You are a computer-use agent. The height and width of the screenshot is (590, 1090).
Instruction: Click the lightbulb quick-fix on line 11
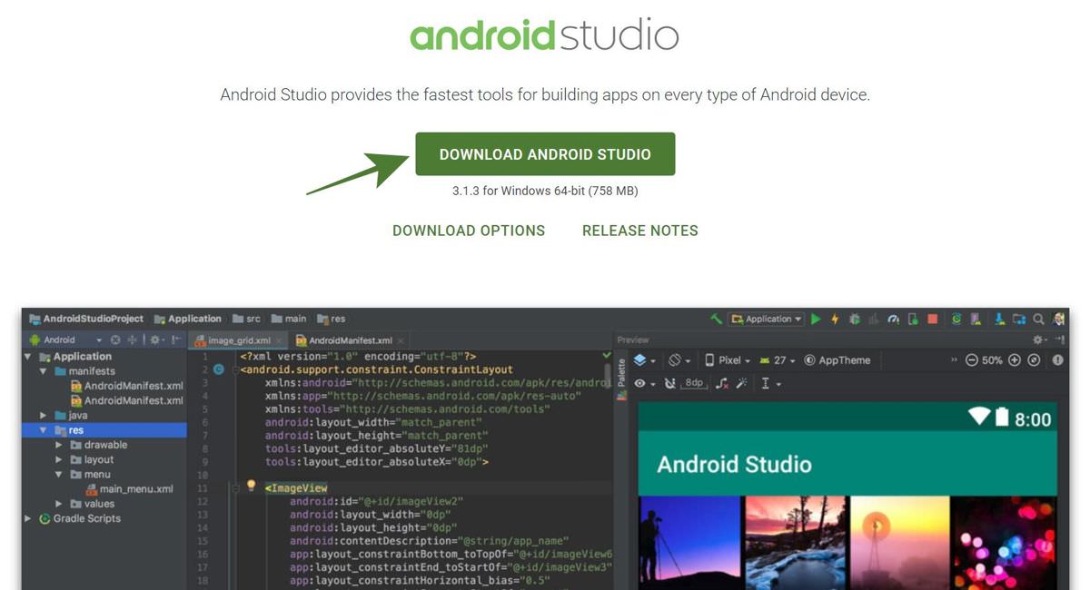pyautogui.click(x=252, y=487)
